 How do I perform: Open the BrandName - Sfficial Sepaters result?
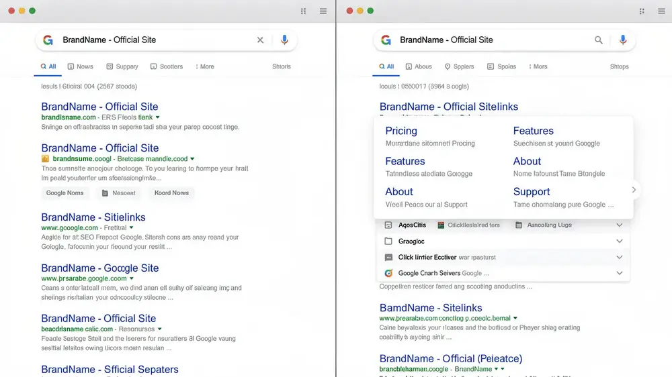(110, 370)
